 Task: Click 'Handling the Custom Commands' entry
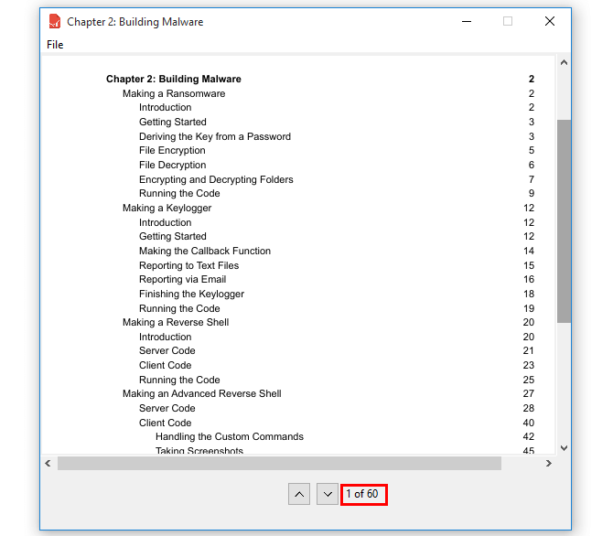[230, 437]
